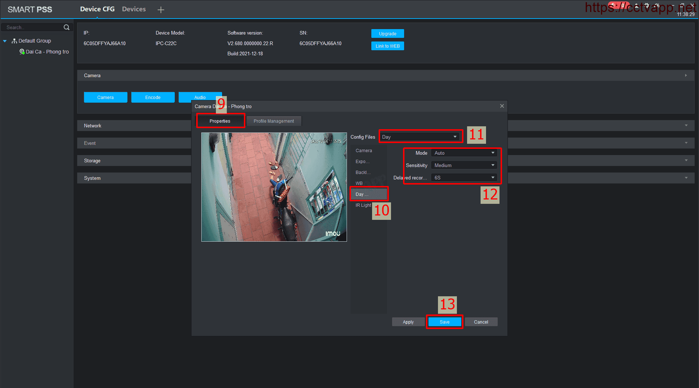Click the Default Group network icon
Viewport: 699px width, 388px height.
pyautogui.click(x=14, y=41)
